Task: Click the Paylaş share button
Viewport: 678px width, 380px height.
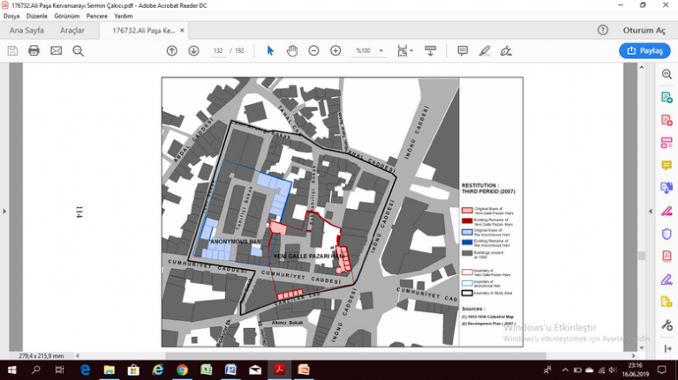Action: (644, 51)
